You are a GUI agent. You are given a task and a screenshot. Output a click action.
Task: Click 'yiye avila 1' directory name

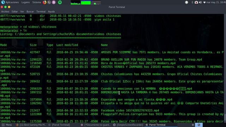pyautogui.click(x=105, y=19)
